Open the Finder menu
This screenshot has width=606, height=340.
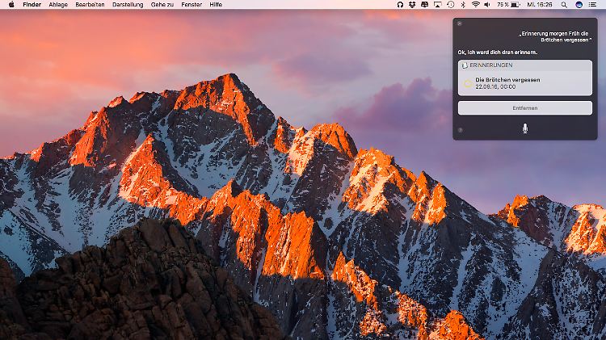(32, 5)
